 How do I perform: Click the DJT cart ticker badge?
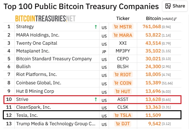123,123
